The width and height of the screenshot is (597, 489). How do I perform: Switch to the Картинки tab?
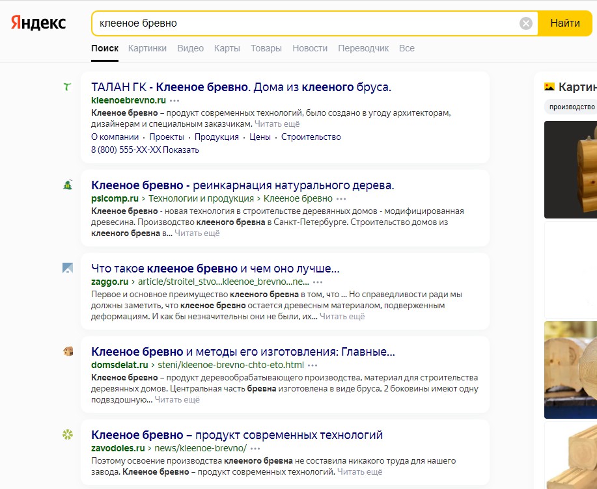(147, 48)
